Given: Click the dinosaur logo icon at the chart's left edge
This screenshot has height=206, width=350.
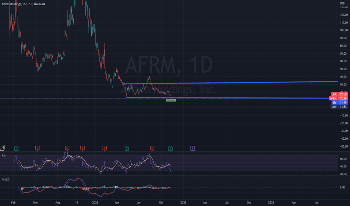Looking at the screenshot, I should 3,148.
